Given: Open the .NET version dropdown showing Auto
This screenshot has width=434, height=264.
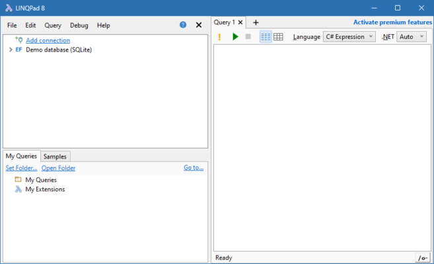Looking at the screenshot, I should tap(412, 37).
